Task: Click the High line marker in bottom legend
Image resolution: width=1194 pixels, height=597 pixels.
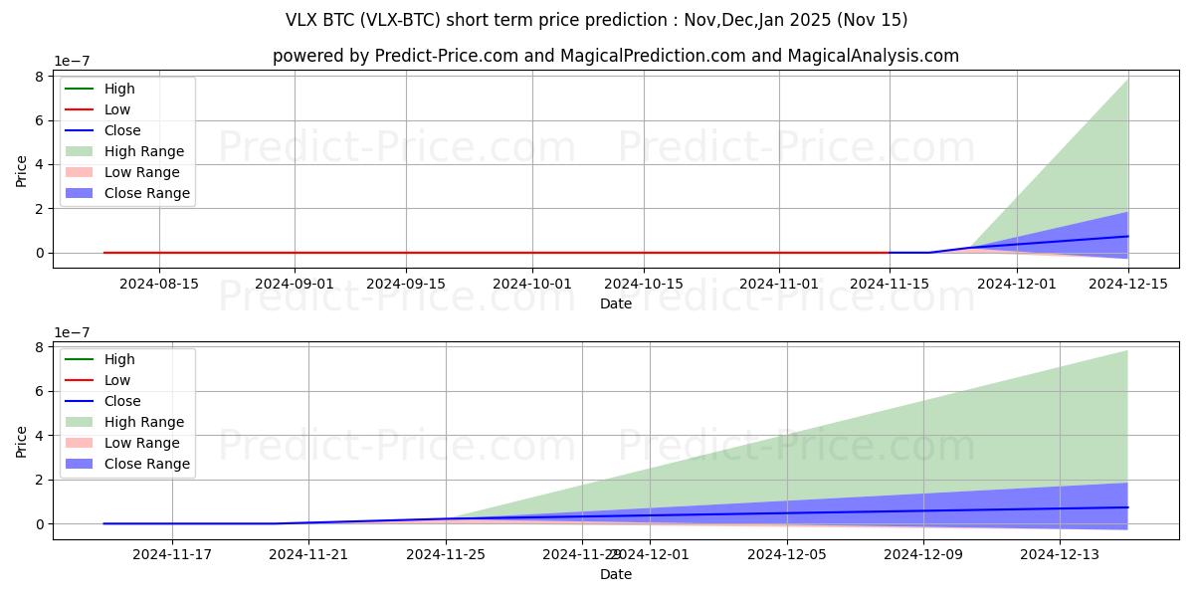Action: (81, 360)
